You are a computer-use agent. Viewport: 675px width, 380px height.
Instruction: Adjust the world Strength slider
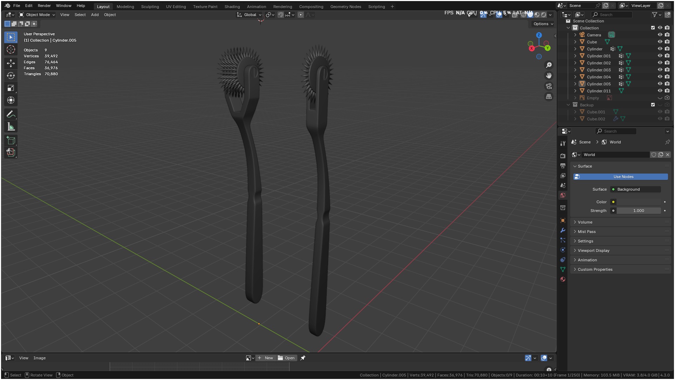coord(639,211)
